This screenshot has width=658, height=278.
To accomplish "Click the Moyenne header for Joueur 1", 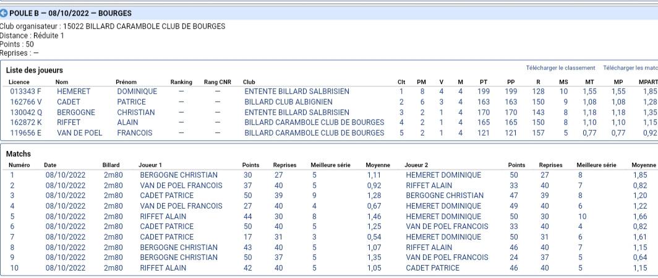I will (x=378, y=165).
